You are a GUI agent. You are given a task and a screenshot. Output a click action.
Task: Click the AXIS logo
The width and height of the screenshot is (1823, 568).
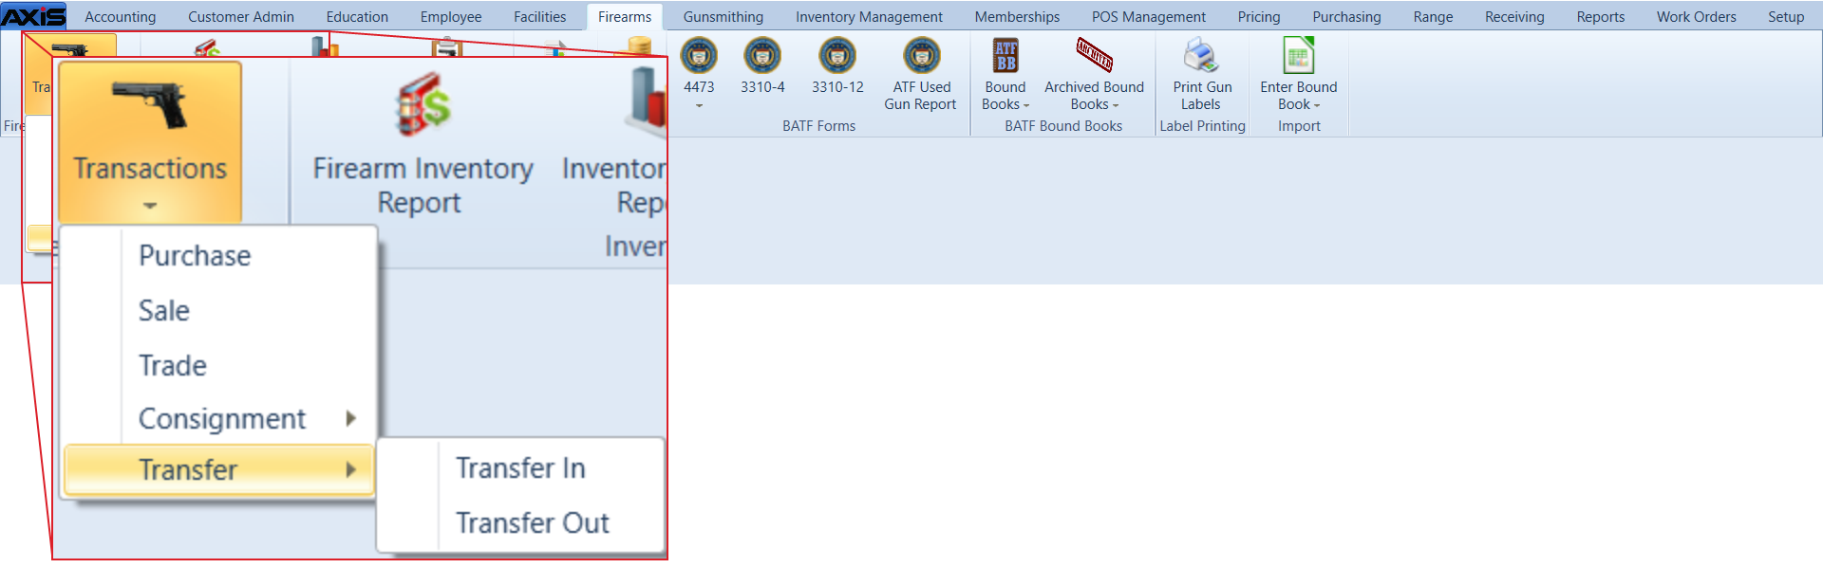pyautogui.click(x=33, y=16)
